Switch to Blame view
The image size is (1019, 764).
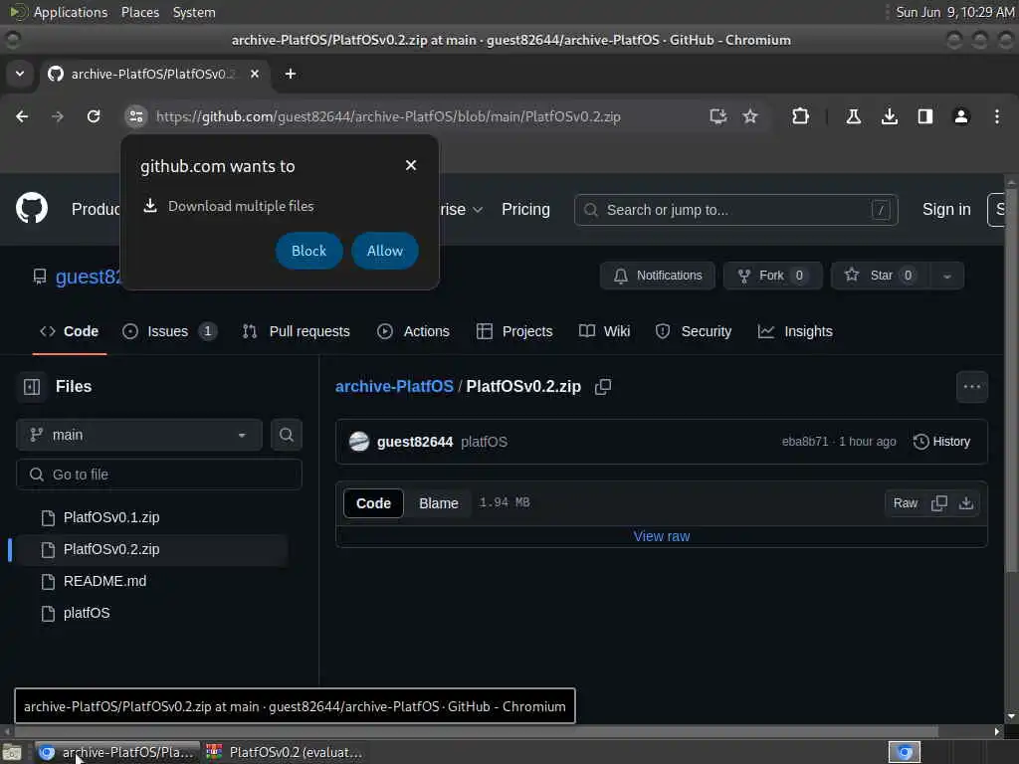(439, 503)
